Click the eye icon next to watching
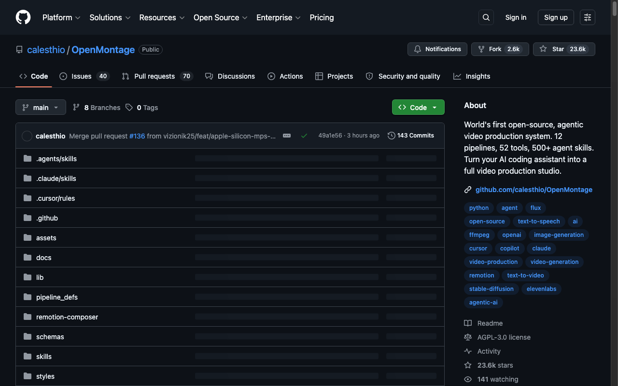Image resolution: width=618 pixels, height=386 pixels. (468, 379)
